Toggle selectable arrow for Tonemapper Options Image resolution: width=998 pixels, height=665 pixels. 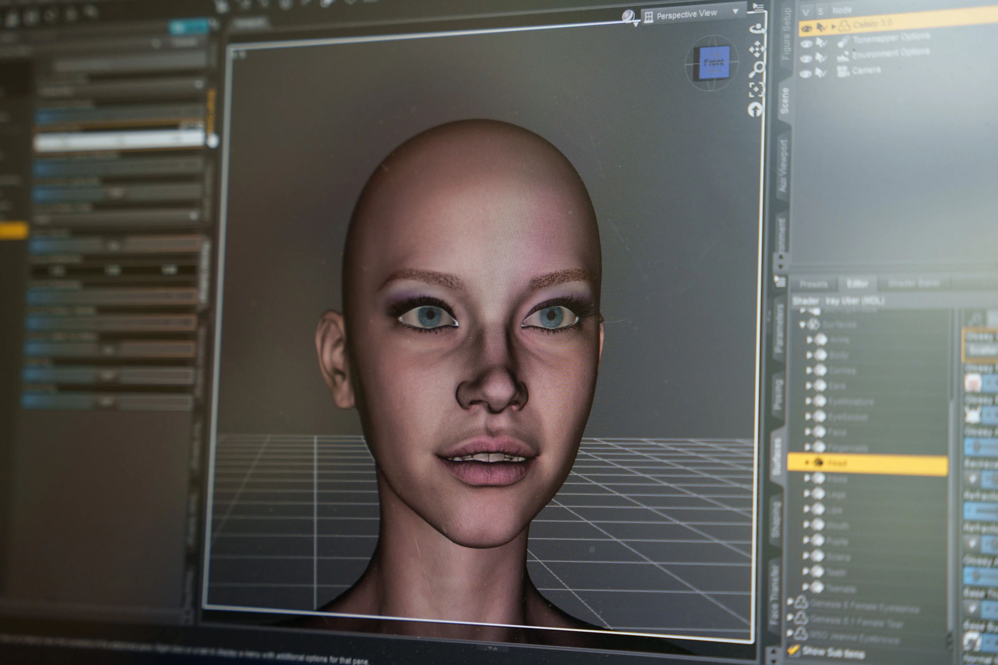point(821,43)
